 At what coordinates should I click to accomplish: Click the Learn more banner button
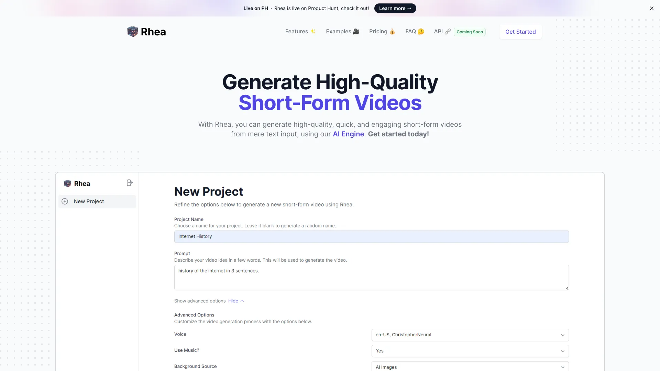coord(395,8)
